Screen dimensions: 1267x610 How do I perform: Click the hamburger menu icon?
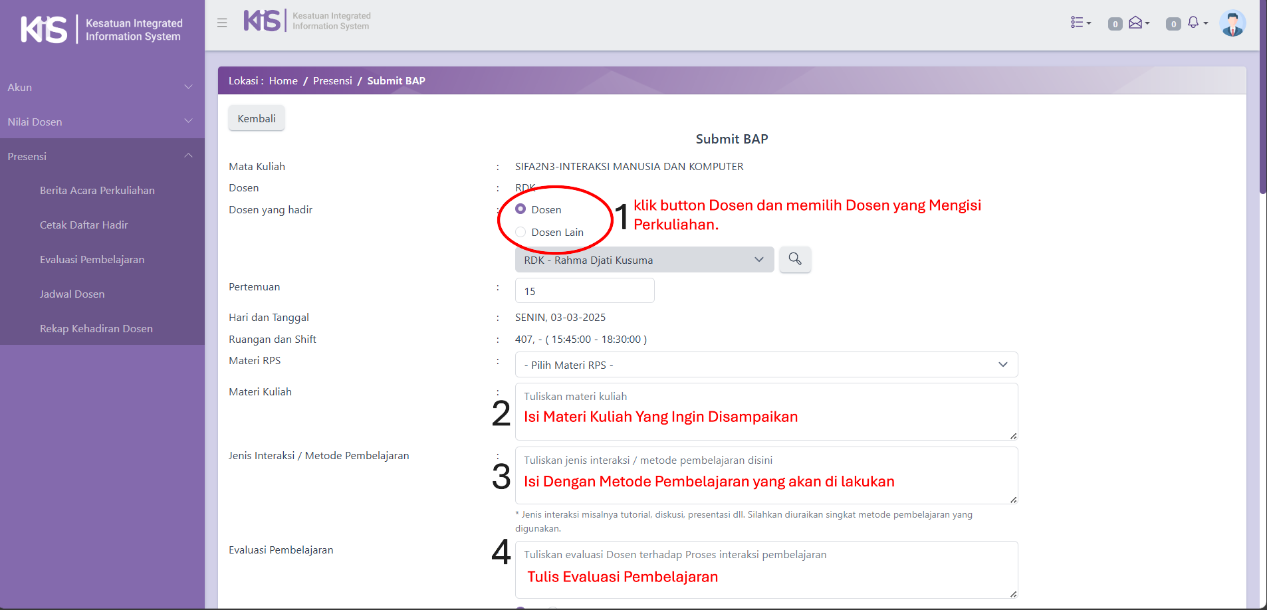(222, 23)
